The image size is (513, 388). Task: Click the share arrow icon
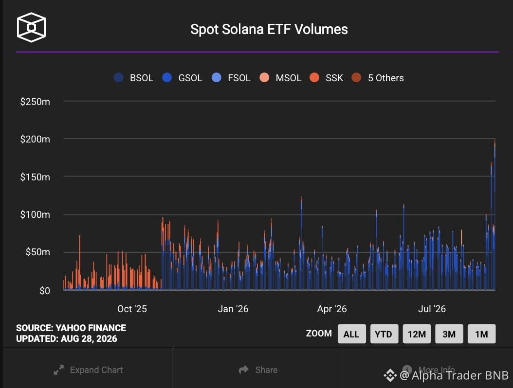[244, 370]
